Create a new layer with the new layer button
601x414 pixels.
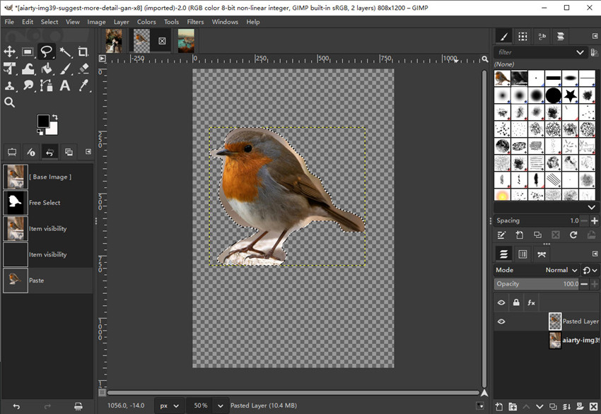[499, 406]
